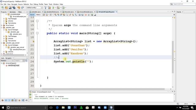The height and width of the screenshot is (110, 196).
Task: Open the default config dropdown
Action: [x=35, y=8]
